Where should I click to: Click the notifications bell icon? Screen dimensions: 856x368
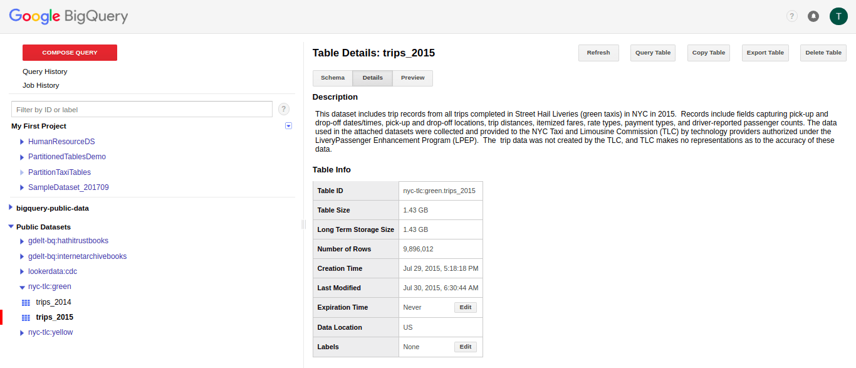[813, 16]
